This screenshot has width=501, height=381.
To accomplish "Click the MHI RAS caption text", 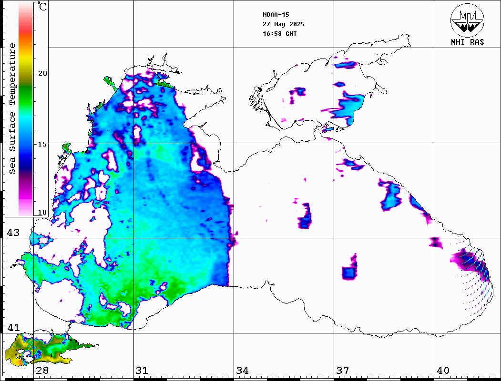I will [x=468, y=42].
